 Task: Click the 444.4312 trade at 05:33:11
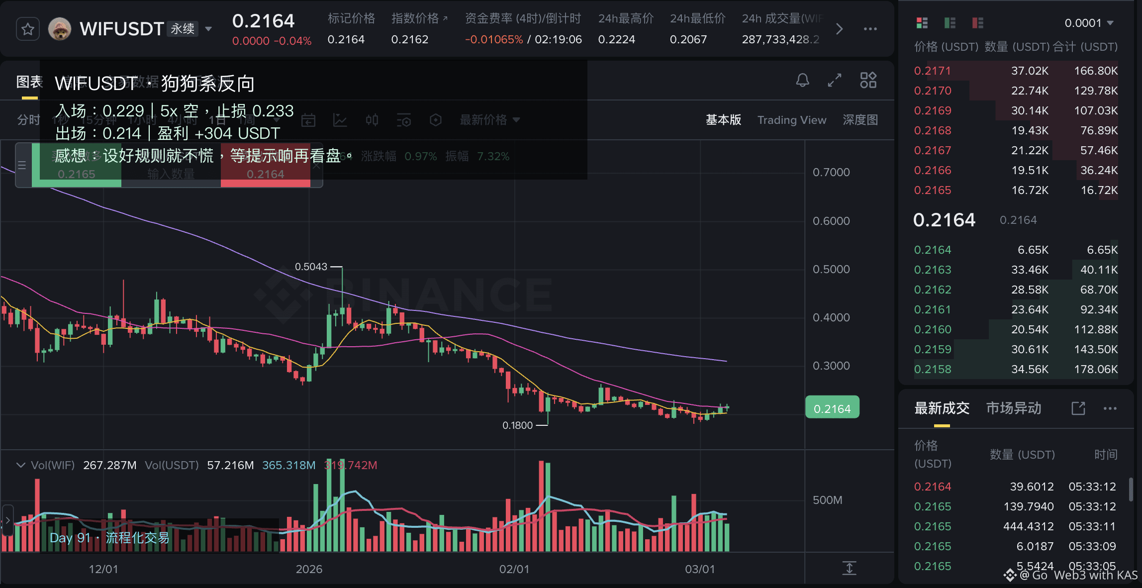pyautogui.click(x=1015, y=526)
